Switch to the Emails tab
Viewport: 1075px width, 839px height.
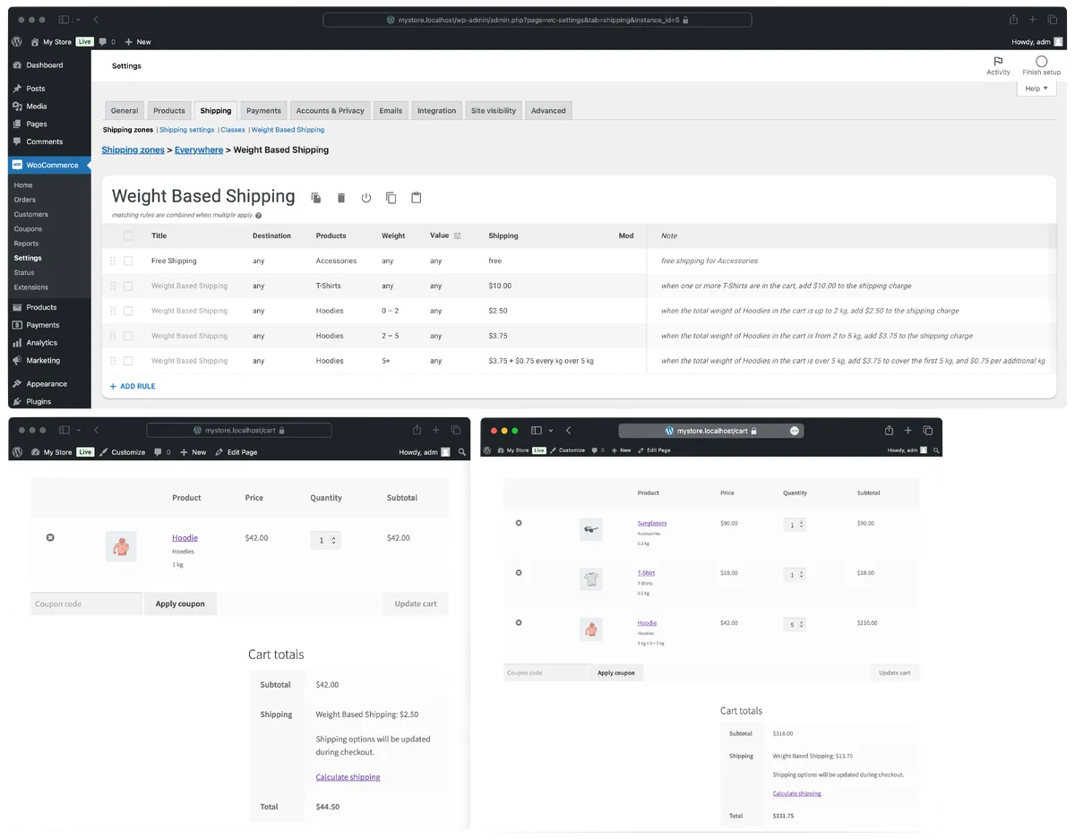pos(391,110)
